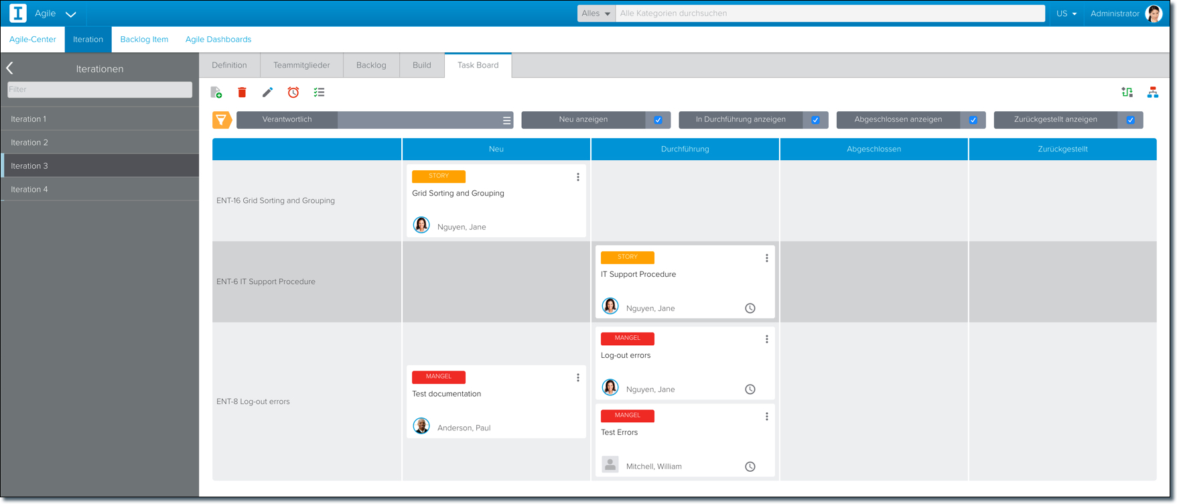Click the new item document icon
This screenshot has height=504, width=1177.
tap(216, 92)
